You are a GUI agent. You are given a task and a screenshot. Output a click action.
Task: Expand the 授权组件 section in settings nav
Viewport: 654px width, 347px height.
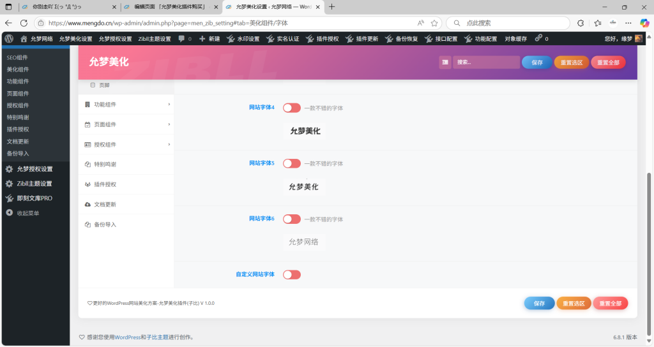tap(126, 145)
